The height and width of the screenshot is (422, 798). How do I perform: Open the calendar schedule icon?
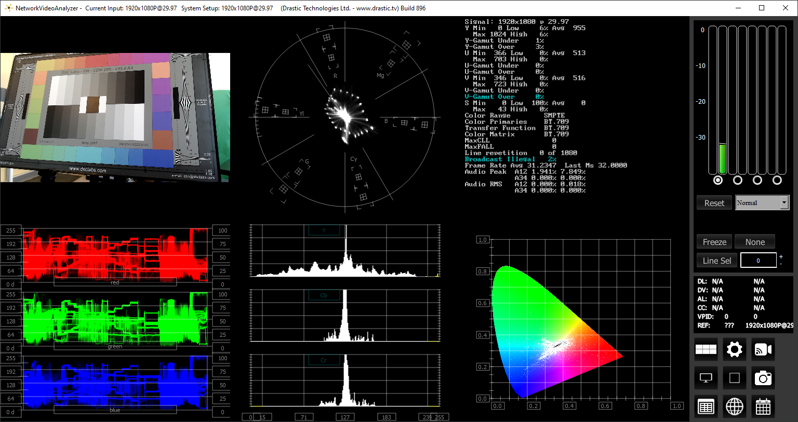(x=763, y=407)
